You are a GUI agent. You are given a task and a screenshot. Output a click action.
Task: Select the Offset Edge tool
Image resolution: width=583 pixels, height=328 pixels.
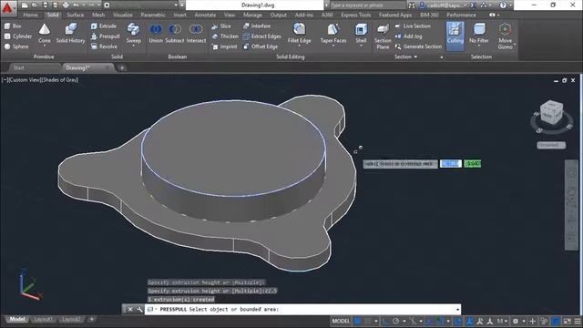tap(261, 46)
